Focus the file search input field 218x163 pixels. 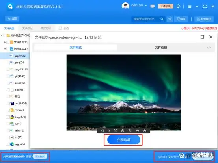click(x=145, y=19)
